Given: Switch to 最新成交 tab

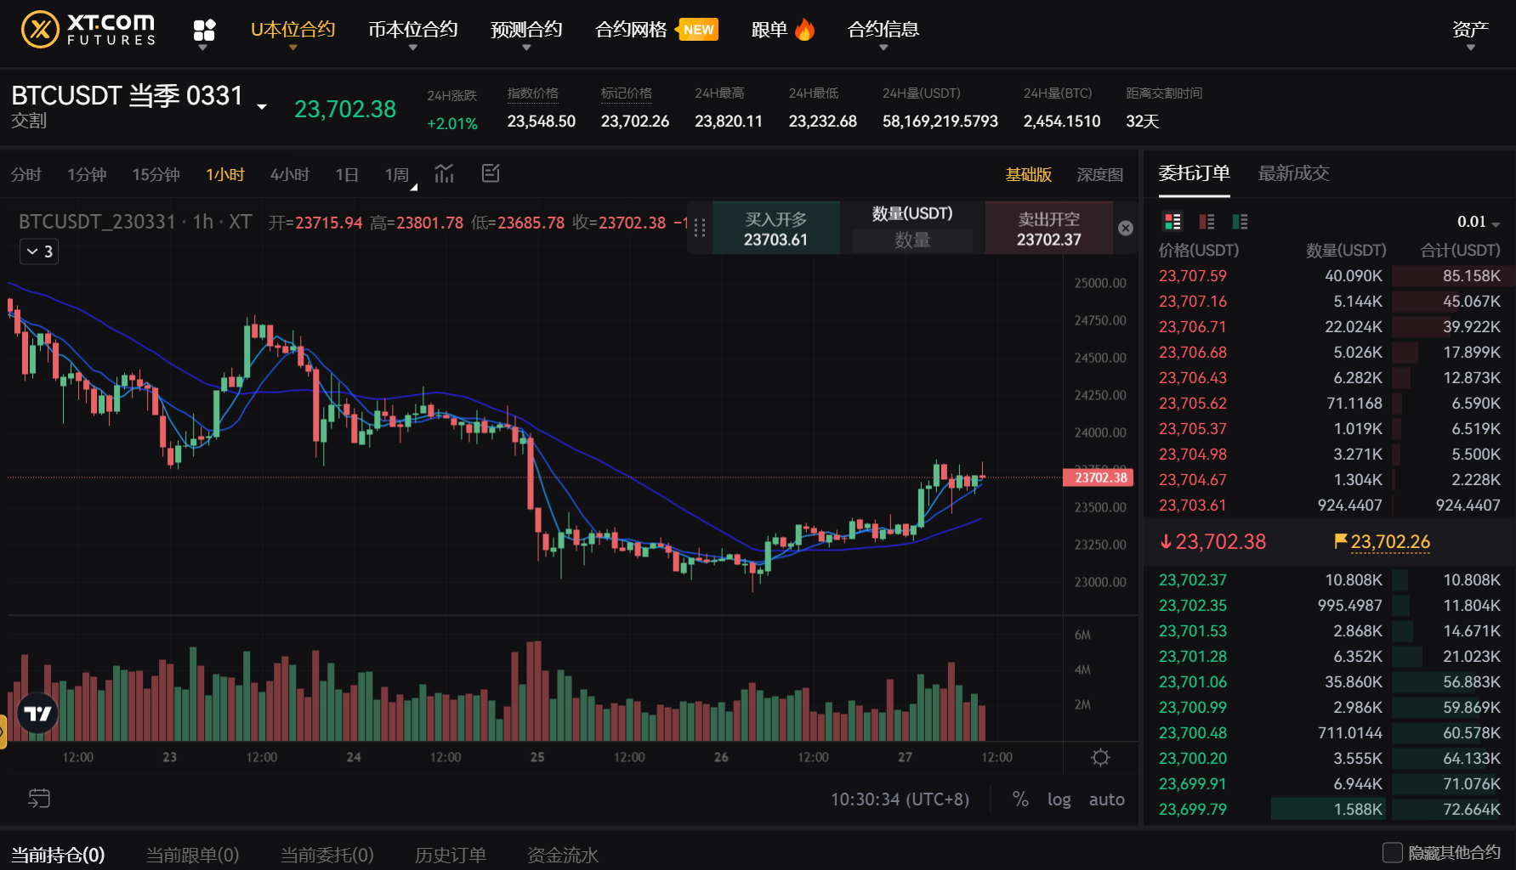Looking at the screenshot, I should pyautogui.click(x=1293, y=173).
